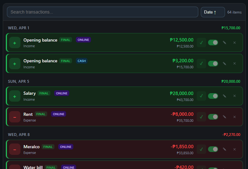This screenshot has width=248, height=169.
Task: Click the WED, APR 1 date header
Action: click(19, 28)
